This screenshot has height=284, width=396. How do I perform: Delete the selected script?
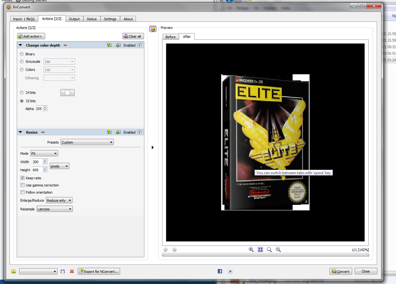click(x=72, y=271)
